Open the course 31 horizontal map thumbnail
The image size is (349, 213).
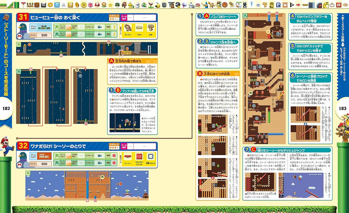click(87, 49)
